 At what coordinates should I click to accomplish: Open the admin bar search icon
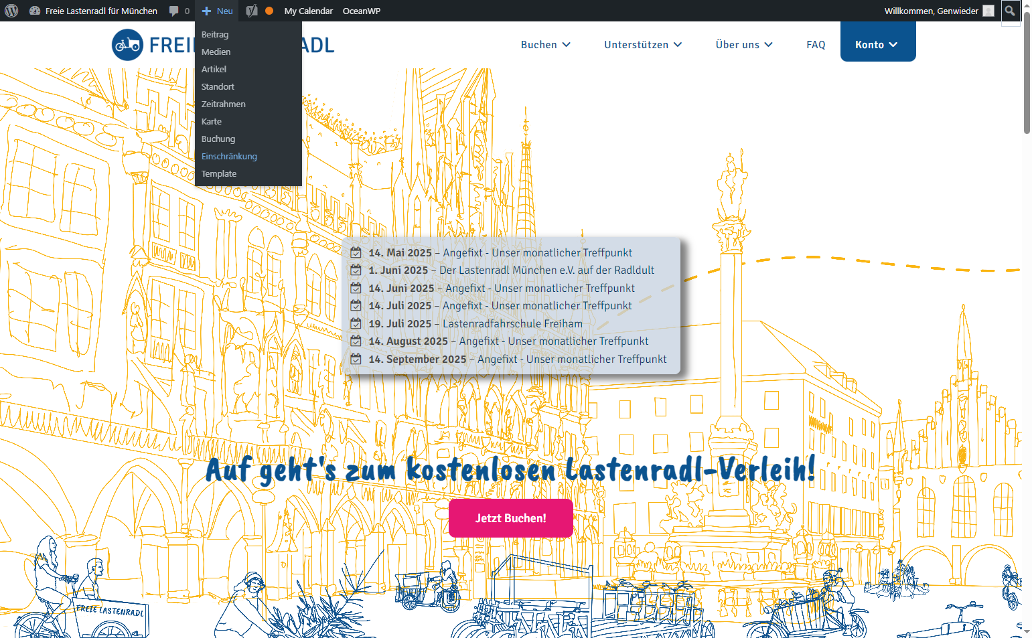1010,11
